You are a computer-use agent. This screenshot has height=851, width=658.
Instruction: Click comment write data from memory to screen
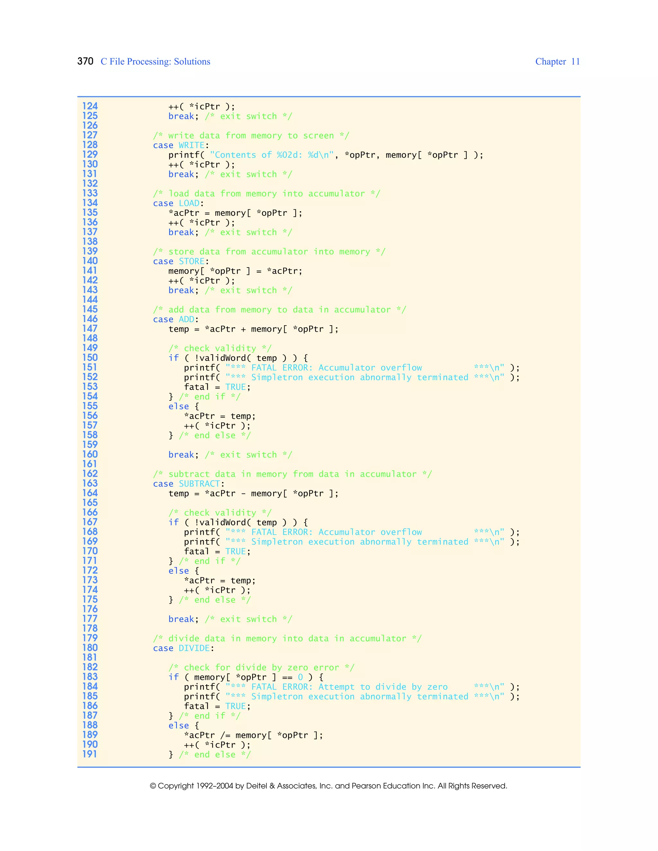click(x=251, y=136)
